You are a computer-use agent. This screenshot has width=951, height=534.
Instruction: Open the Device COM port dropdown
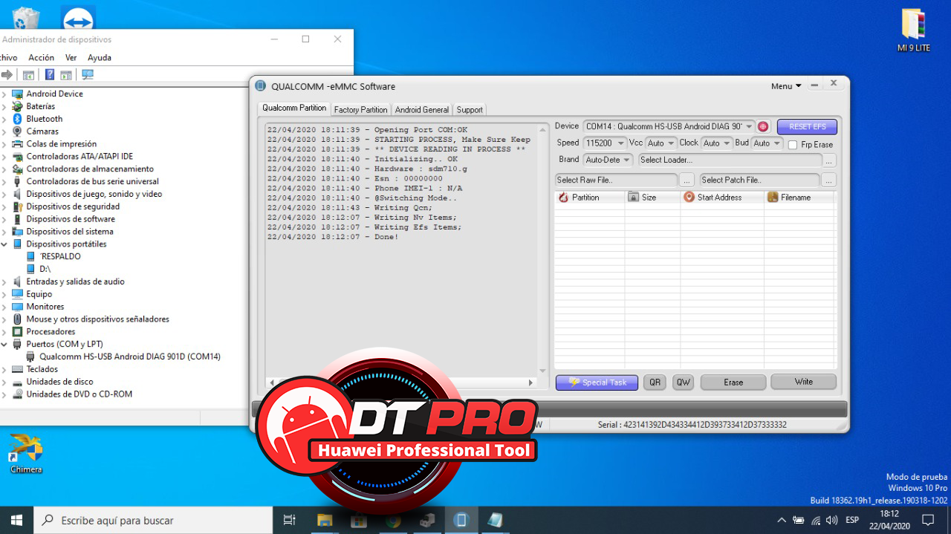749,126
